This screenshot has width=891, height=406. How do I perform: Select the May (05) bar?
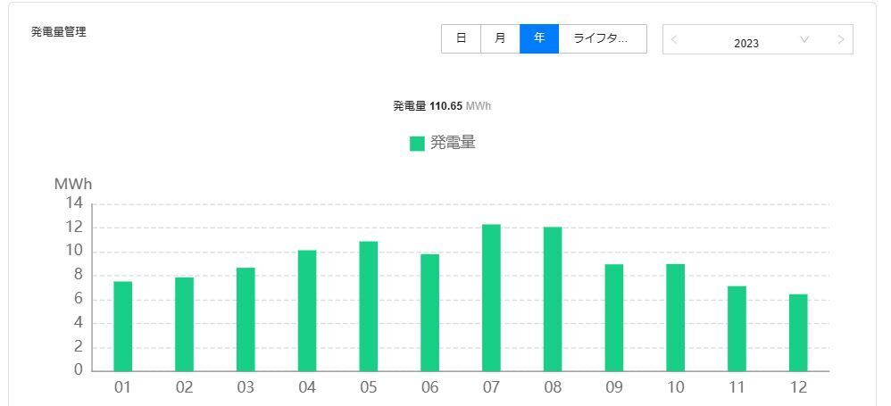(368, 307)
